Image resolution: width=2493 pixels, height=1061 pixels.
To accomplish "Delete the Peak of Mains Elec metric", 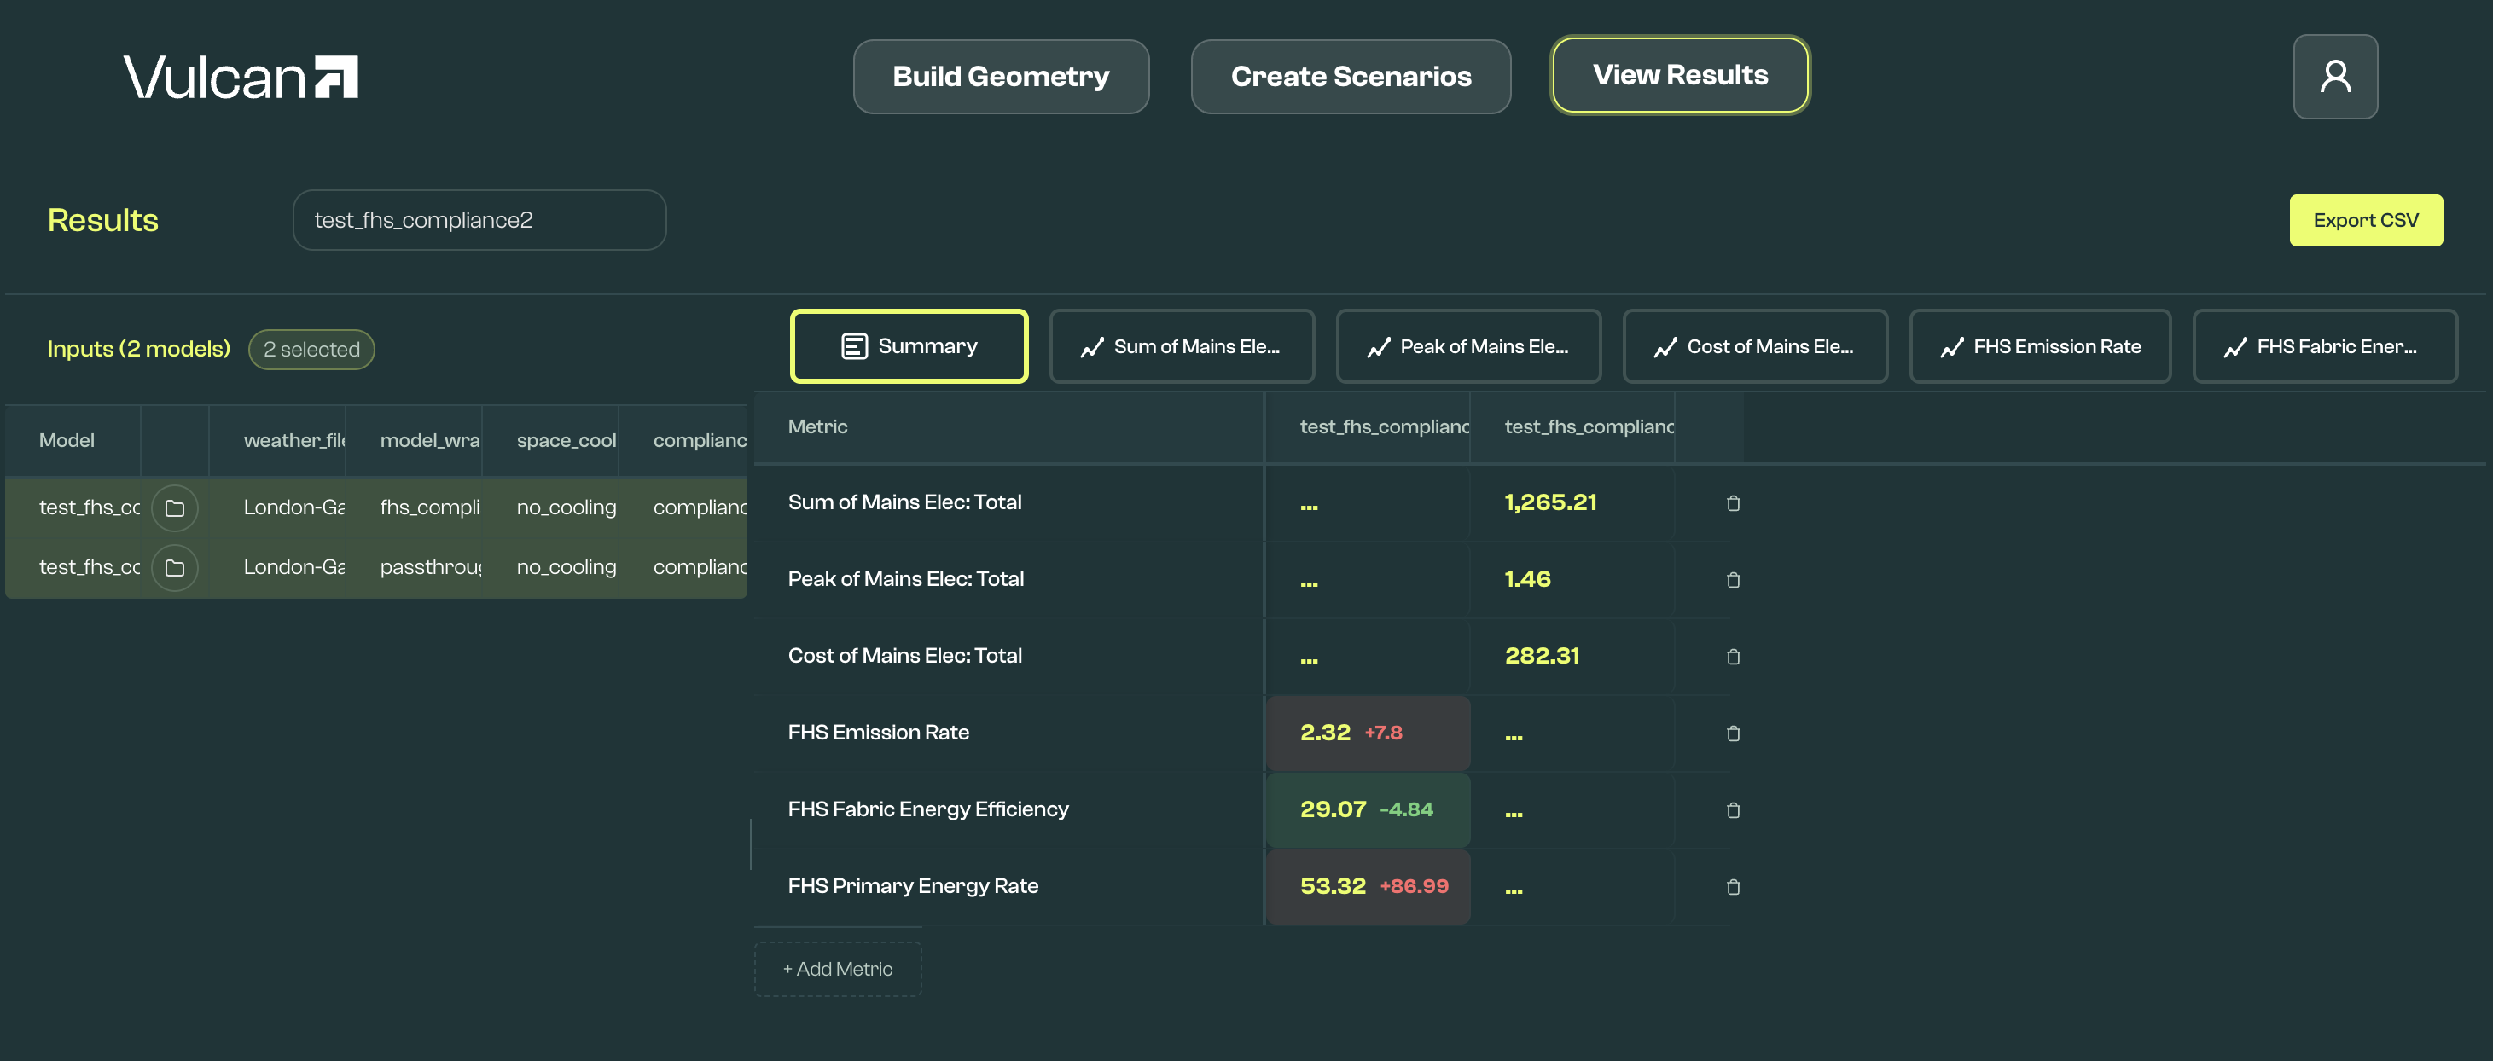I will (x=1732, y=579).
